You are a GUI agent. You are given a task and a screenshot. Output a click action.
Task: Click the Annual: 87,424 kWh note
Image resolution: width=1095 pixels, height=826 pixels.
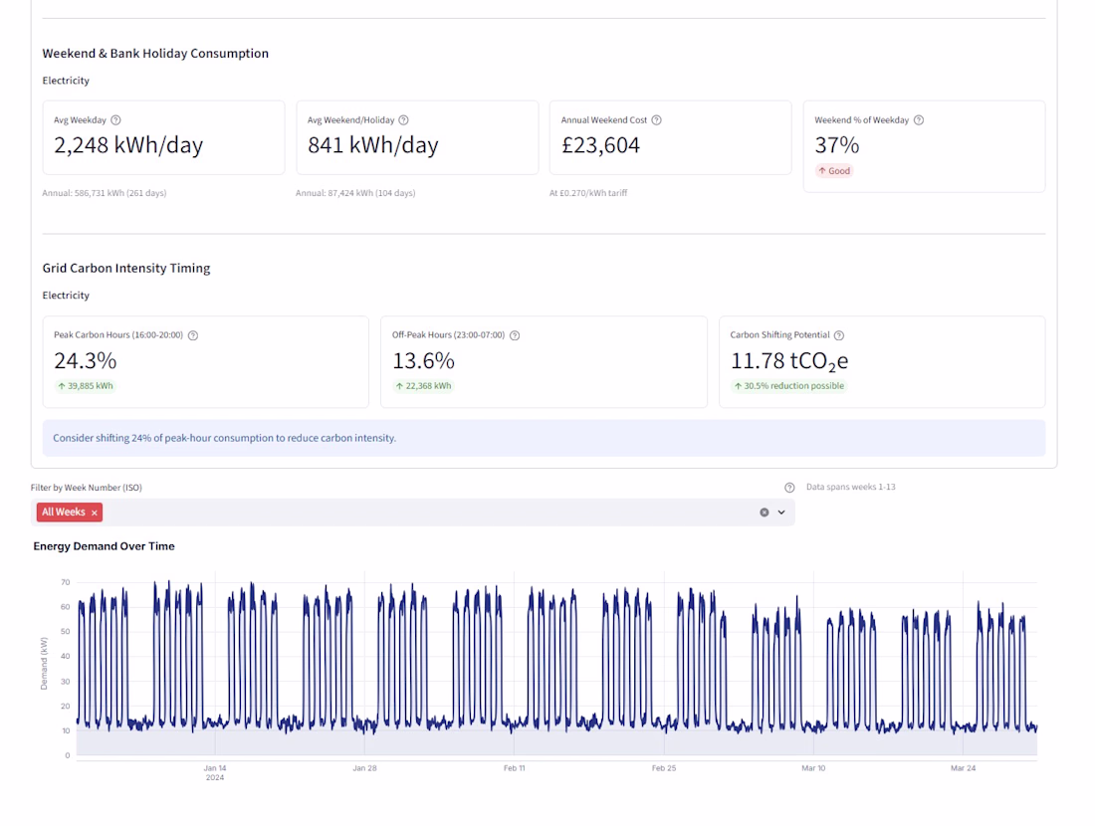point(355,193)
